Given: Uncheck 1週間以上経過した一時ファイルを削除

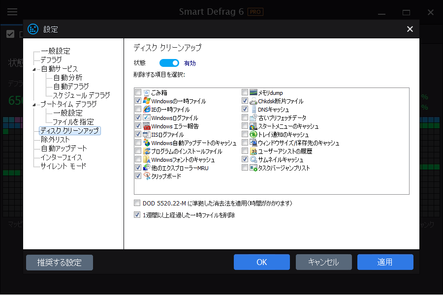Looking at the screenshot, I should 137,215.
